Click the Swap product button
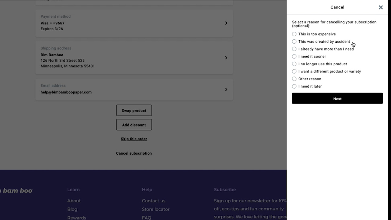 point(134,110)
